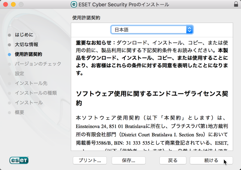Viewport: 241px width, 170px height.
Task: Click the window title ESET Cyber Security Proのインストール
Action: 124,4
